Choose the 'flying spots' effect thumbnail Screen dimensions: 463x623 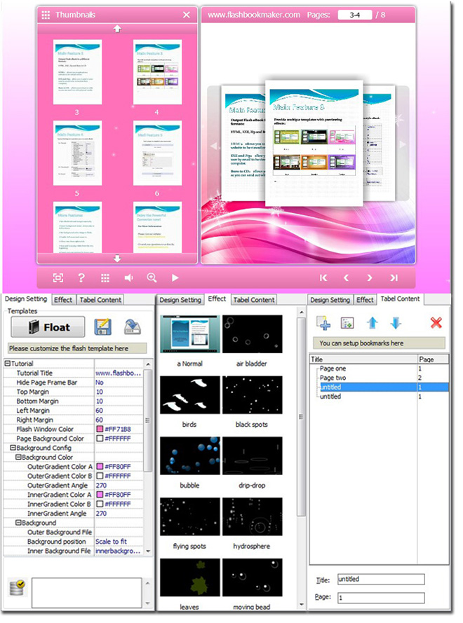(x=189, y=516)
